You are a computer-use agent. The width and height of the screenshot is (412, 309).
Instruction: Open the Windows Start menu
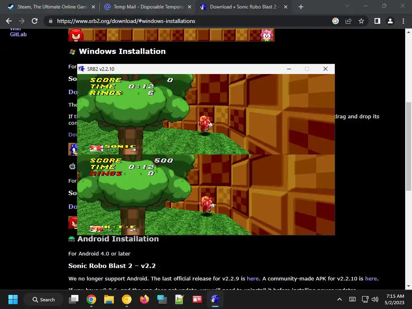13,299
